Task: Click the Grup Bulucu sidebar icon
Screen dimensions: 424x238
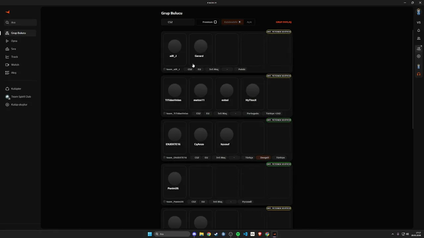Action: [7, 33]
